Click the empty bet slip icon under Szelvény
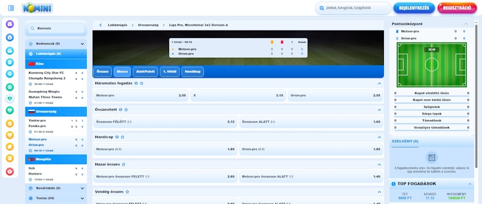 pyautogui.click(x=432, y=158)
